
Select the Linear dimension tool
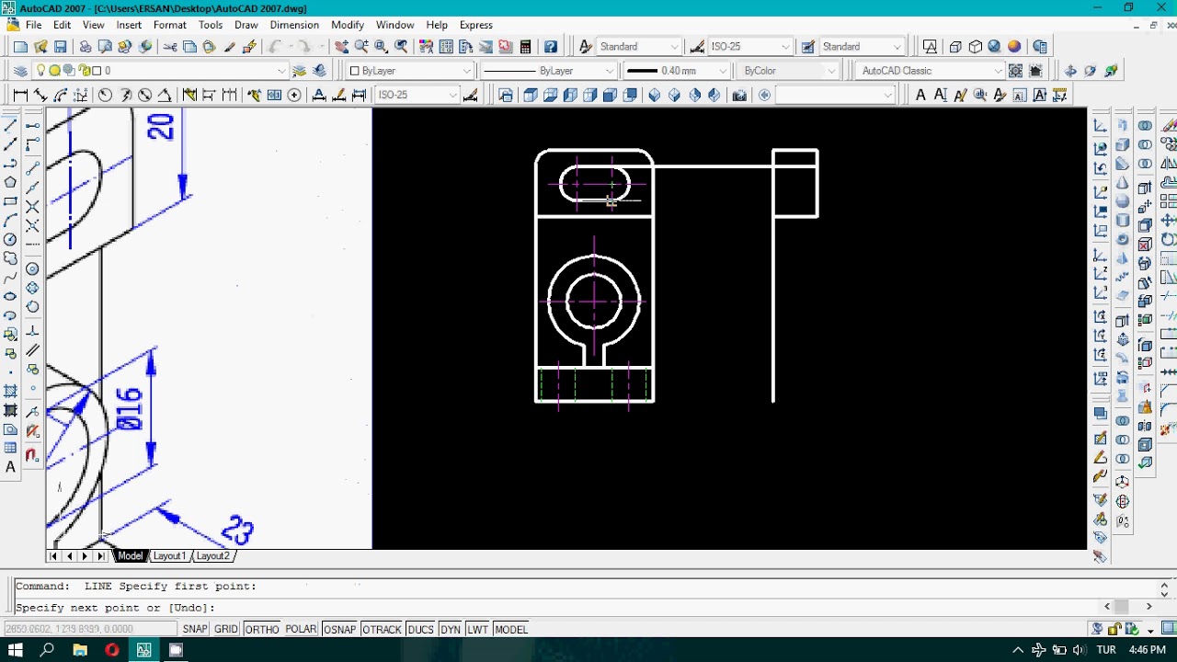tap(20, 95)
